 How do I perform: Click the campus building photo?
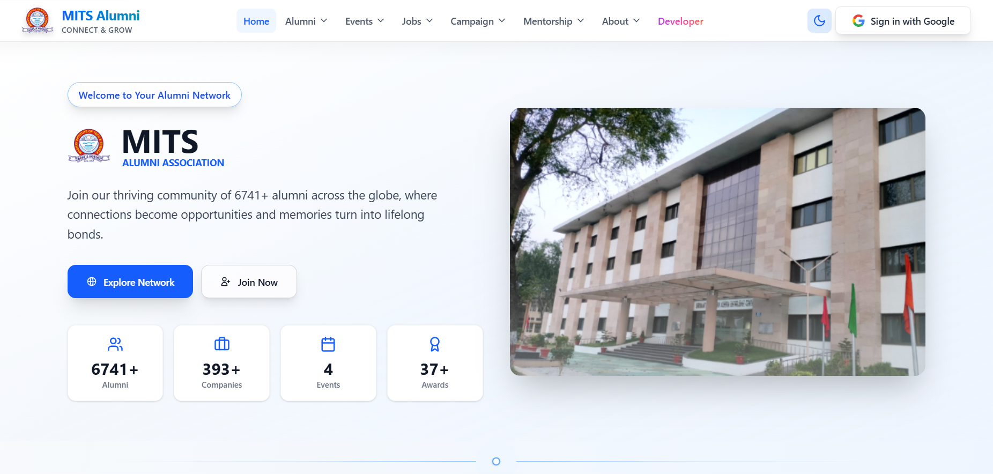pos(717,242)
